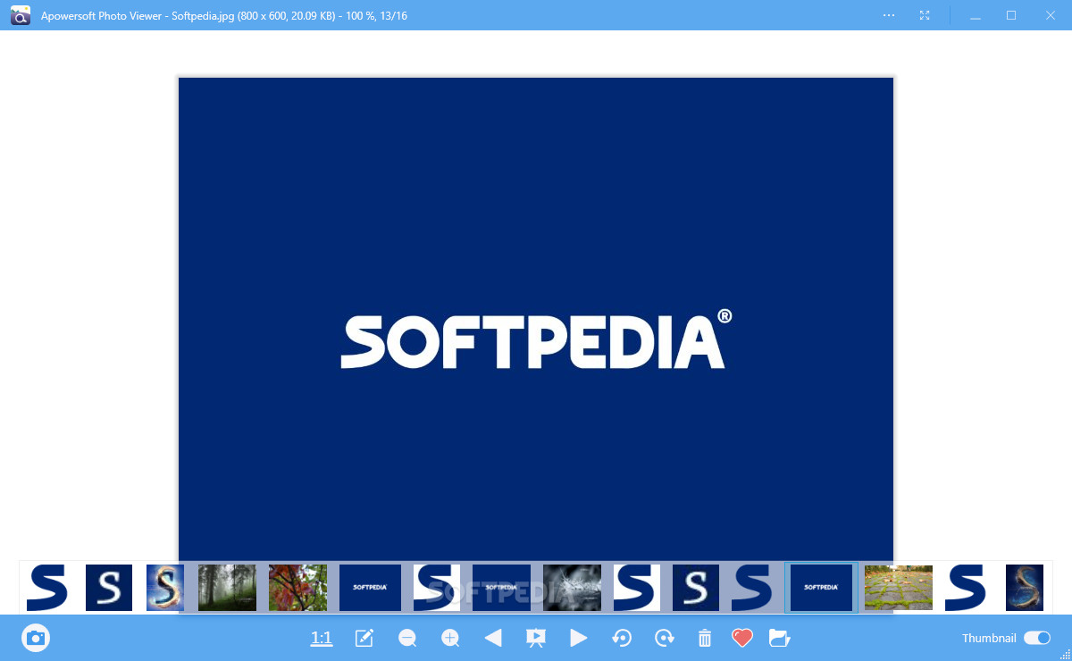The height and width of the screenshot is (661, 1072).
Task: Select the red autumn leaves thumbnail
Action: click(297, 588)
